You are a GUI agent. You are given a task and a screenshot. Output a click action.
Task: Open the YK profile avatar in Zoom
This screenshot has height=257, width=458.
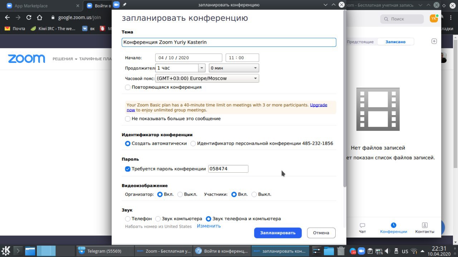coord(434,19)
